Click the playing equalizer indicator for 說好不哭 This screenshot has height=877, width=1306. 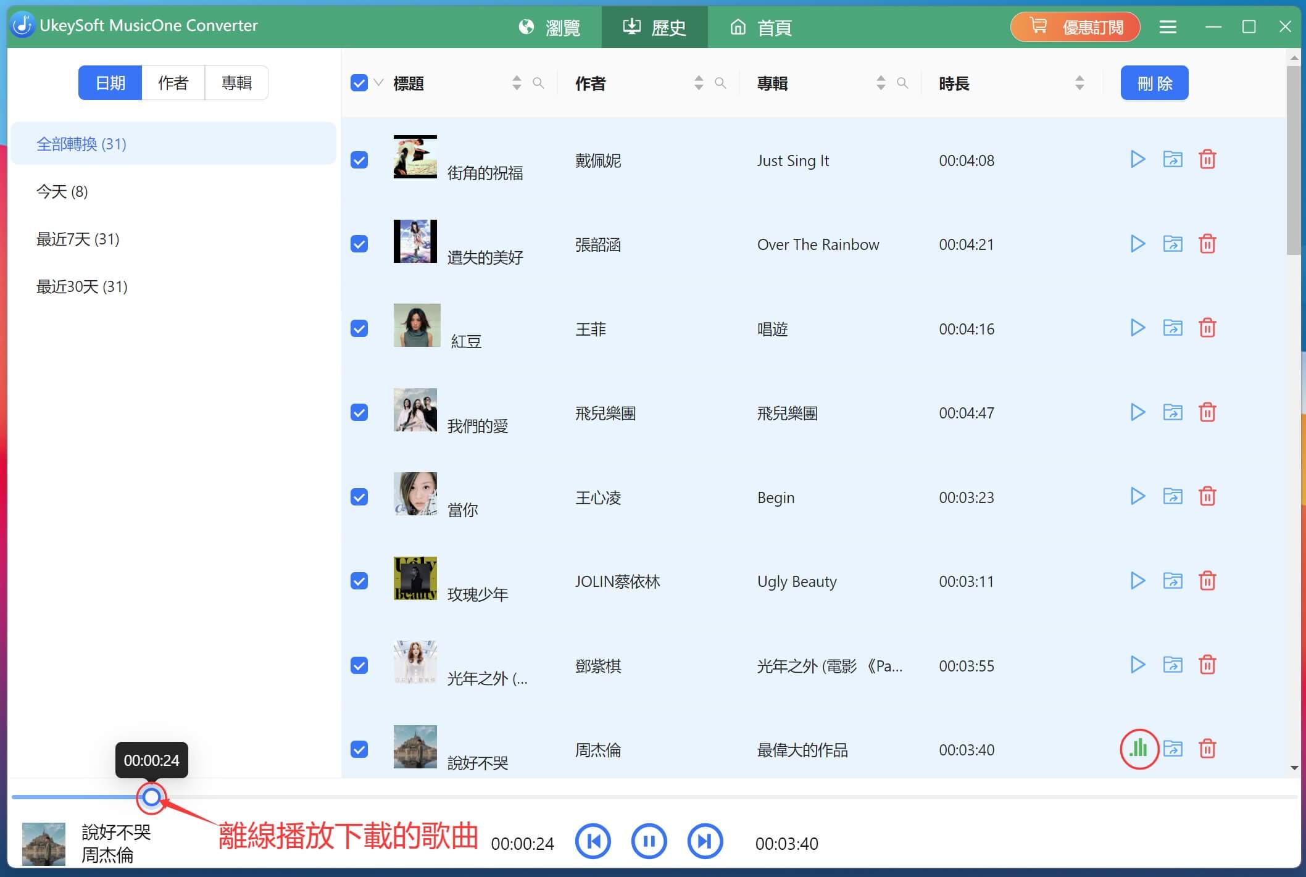pos(1139,749)
